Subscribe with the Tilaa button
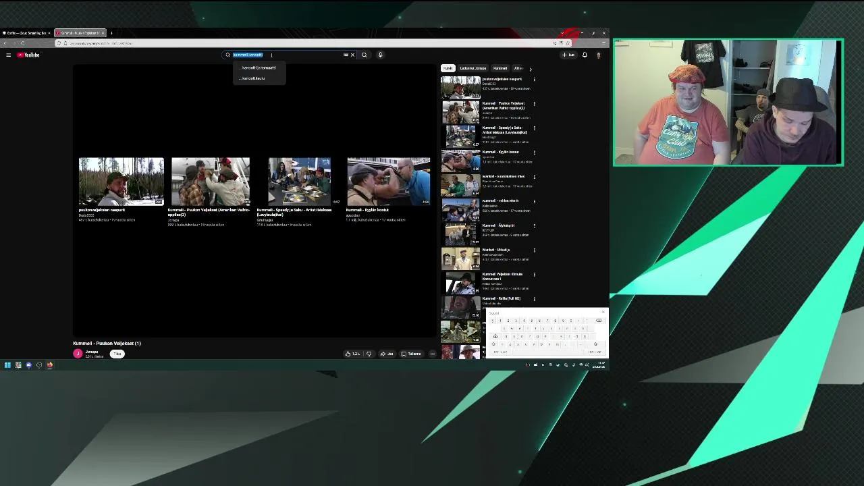This screenshot has height=486, width=864. pyautogui.click(x=117, y=354)
